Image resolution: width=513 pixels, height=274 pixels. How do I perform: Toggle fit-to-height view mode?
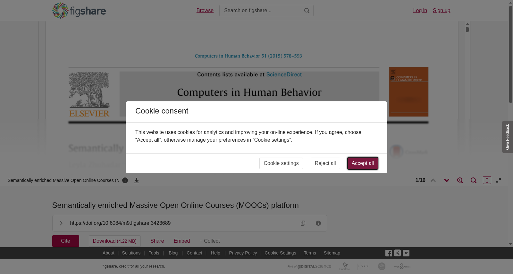[x=487, y=180]
